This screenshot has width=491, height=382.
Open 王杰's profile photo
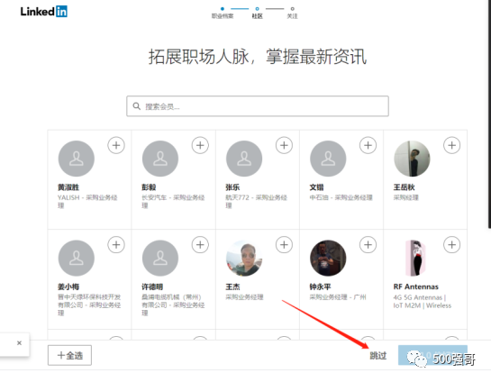(x=244, y=258)
